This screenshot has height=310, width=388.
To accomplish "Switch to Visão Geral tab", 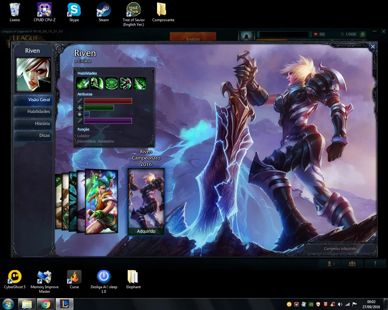I will (x=33, y=100).
